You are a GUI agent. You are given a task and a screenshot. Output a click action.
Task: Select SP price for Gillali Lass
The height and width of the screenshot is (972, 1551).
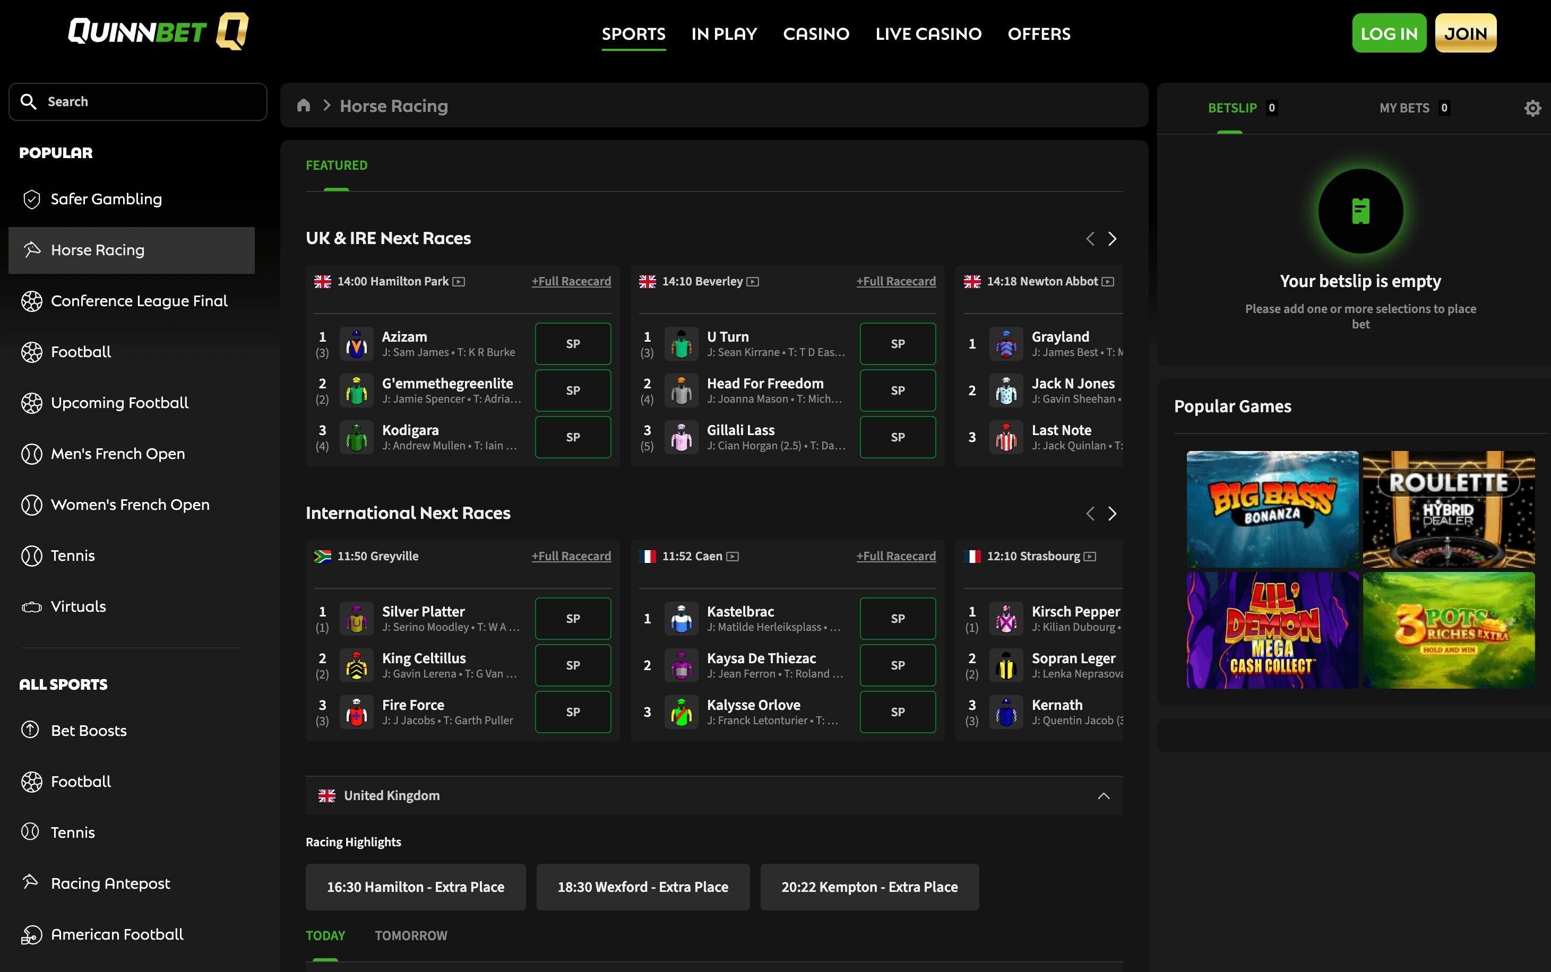[x=898, y=437]
